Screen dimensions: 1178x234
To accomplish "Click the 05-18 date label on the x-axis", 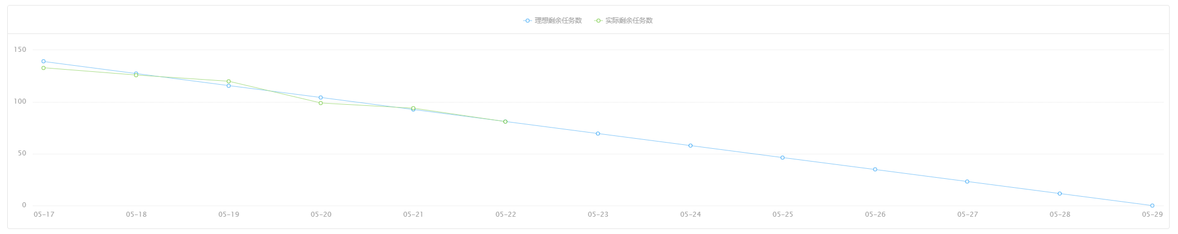I will pos(136,214).
